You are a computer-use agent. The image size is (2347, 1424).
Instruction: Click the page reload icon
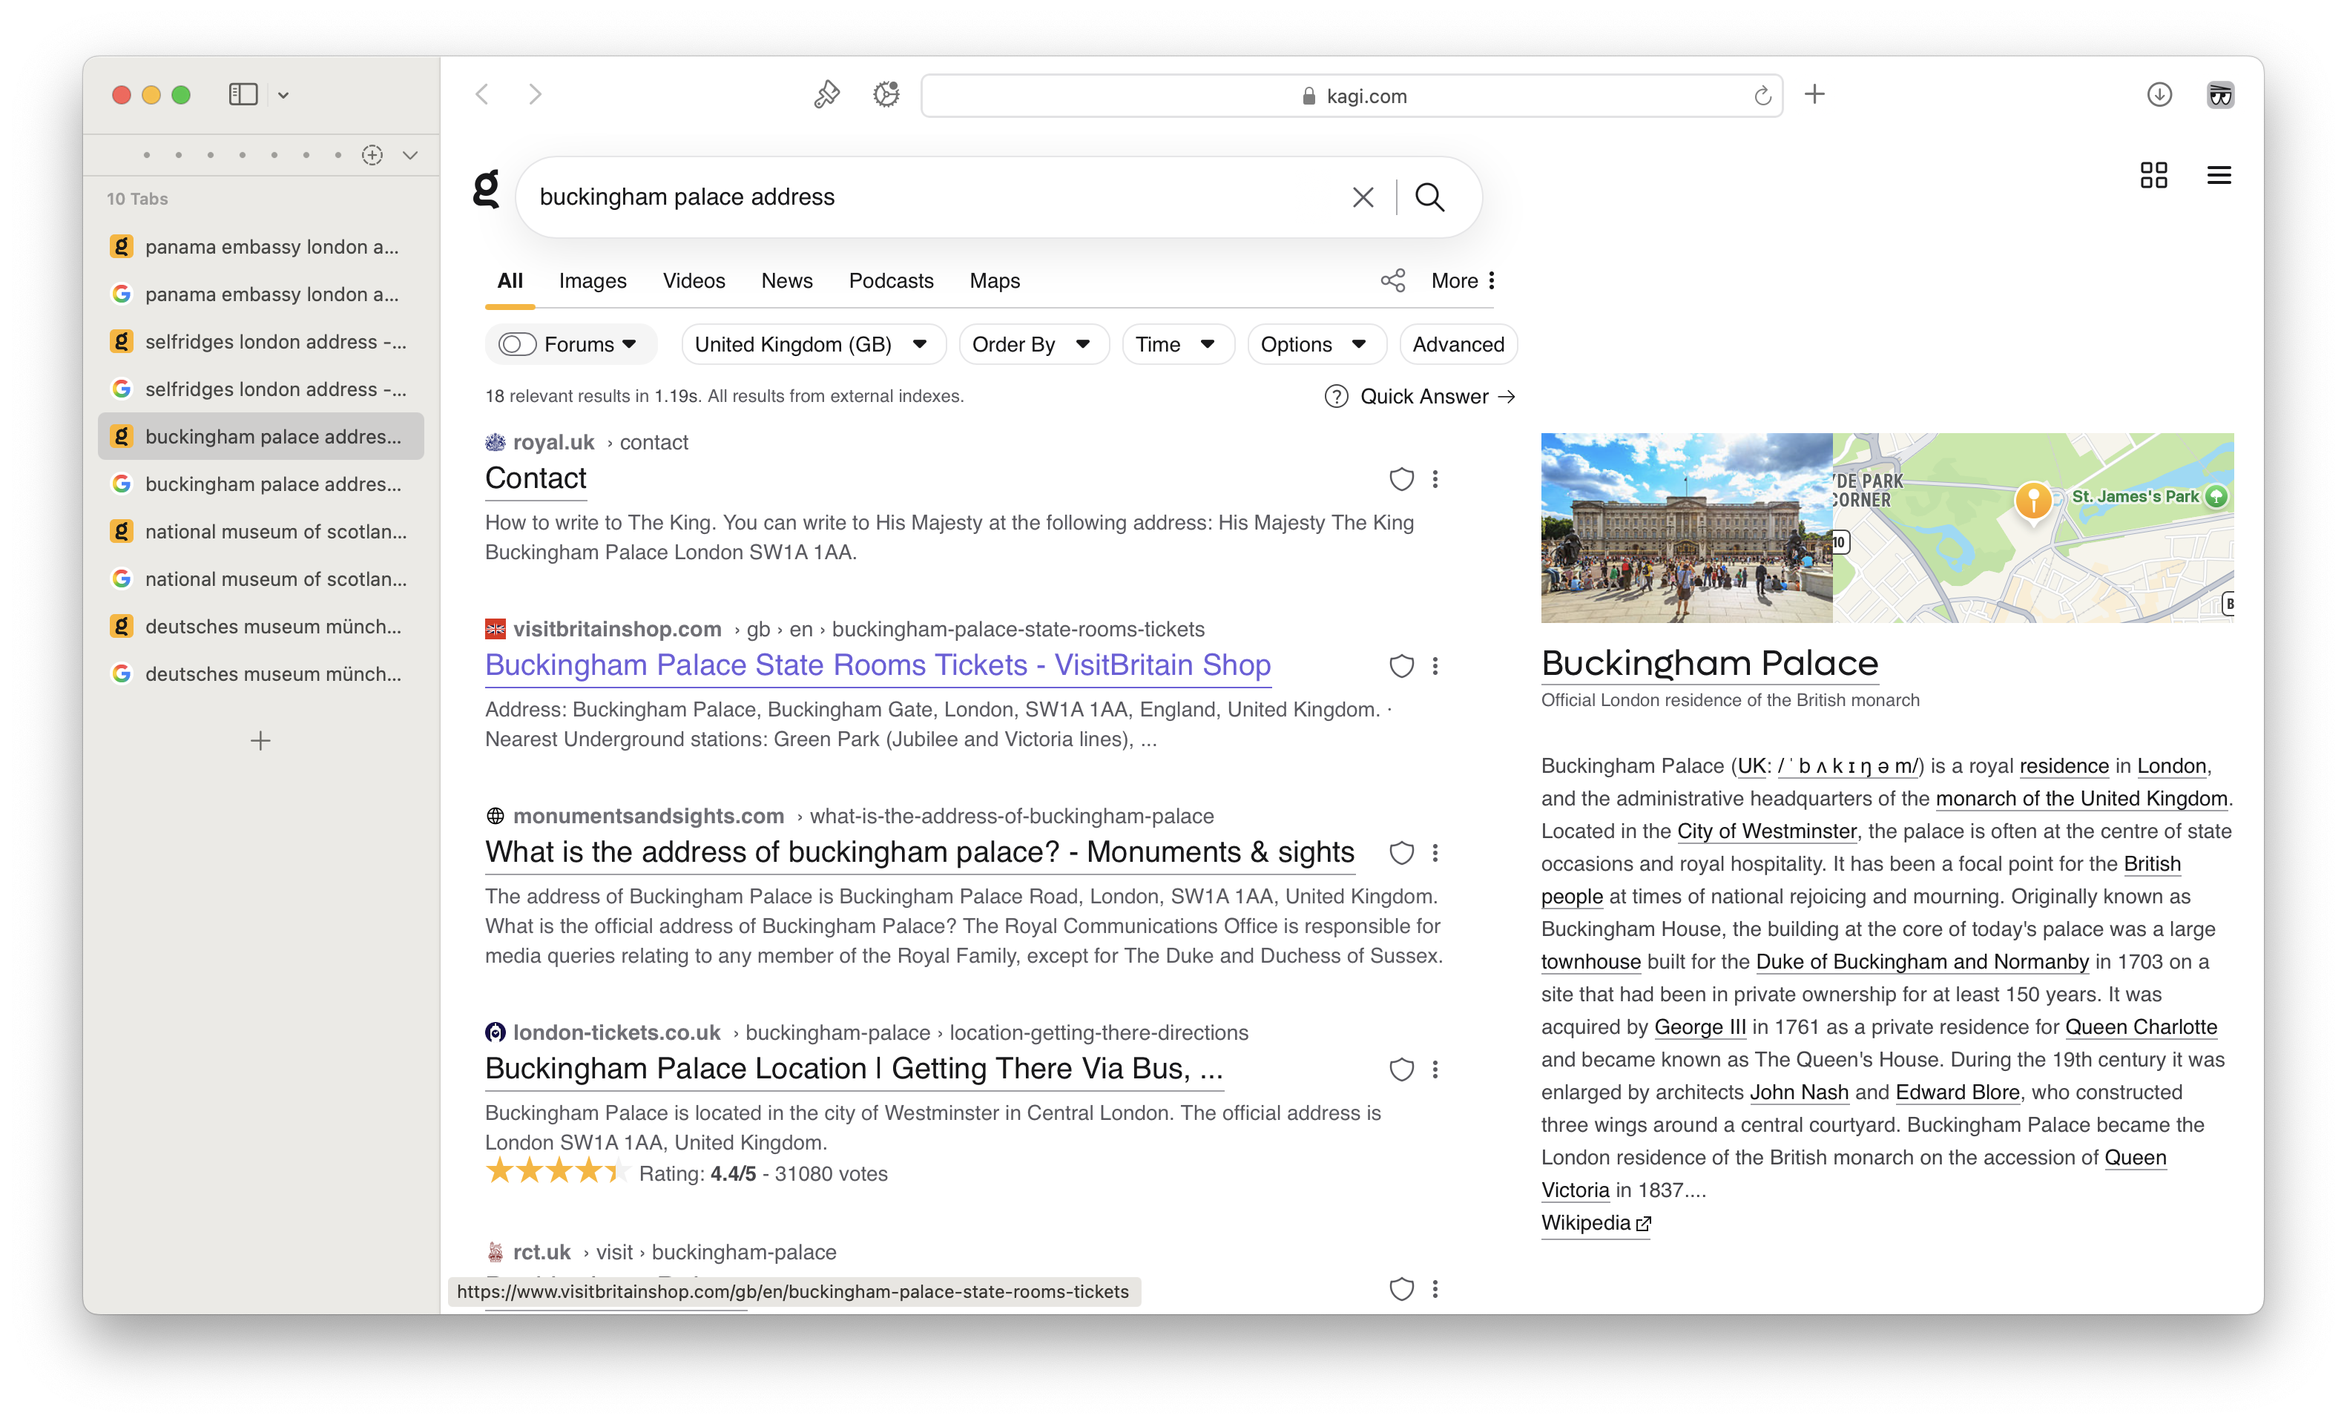[1762, 95]
